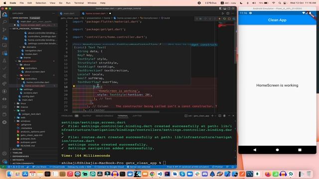Select the home.screen.dart editor tab

coord(95,13)
